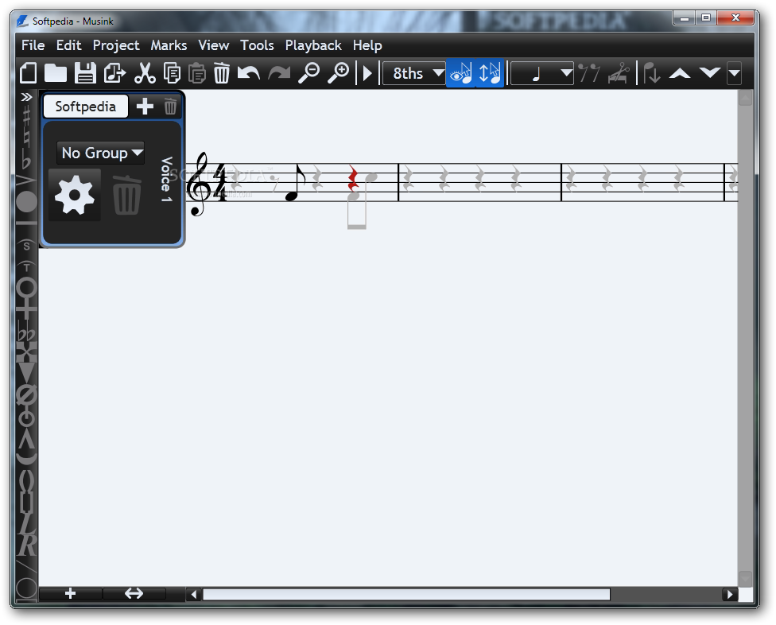The width and height of the screenshot is (776, 625).
Task: Select the S arc mark in sidebar
Action: click(x=26, y=245)
